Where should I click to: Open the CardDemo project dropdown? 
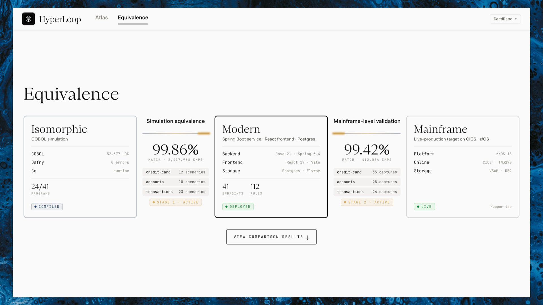(x=505, y=19)
